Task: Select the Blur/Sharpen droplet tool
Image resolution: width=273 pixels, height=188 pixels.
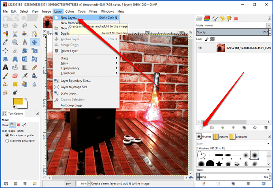Action: point(34,84)
